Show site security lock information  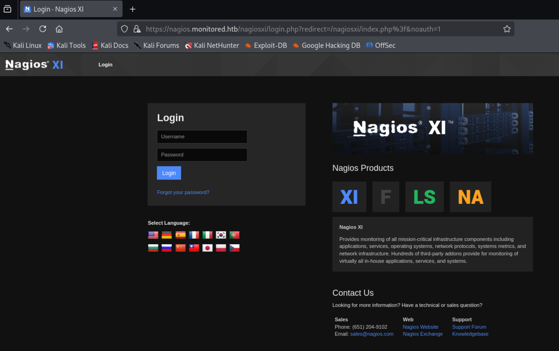[x=137, y=29]
